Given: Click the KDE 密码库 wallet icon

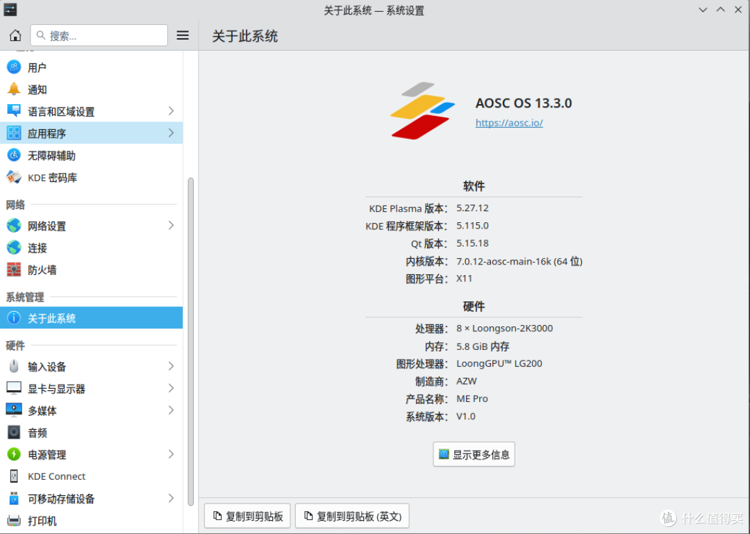Looking at the screenshot, I should (x=14, y=177).
